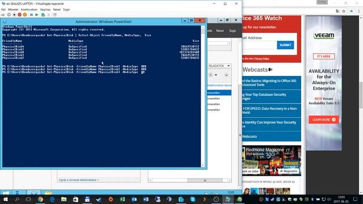Open Excel from the taskbar
Image resolution: width=363 pixels, height=204 pixels.
point(123,199)
